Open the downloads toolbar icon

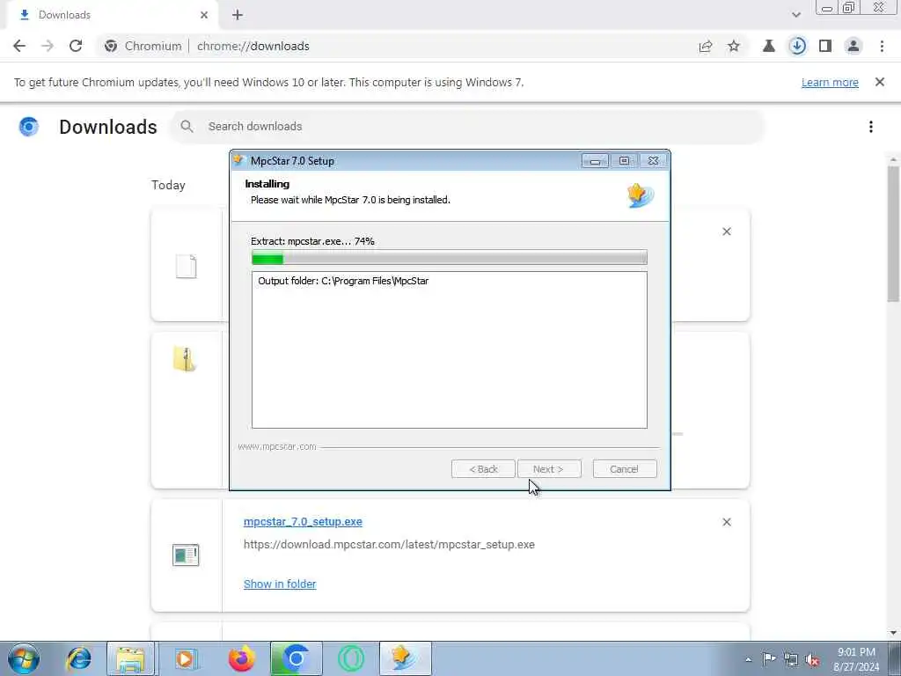pyautogui.click(x=797, y=46)
